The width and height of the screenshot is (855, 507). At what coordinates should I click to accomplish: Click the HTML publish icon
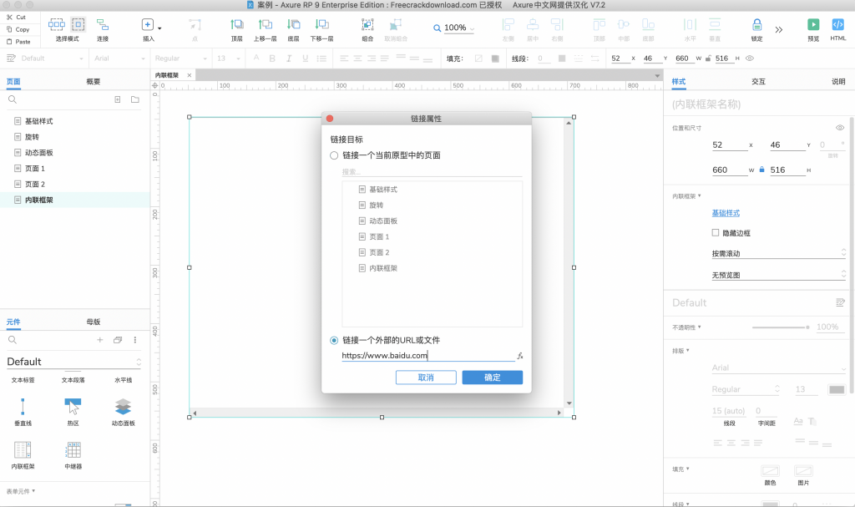pos(838,25)
